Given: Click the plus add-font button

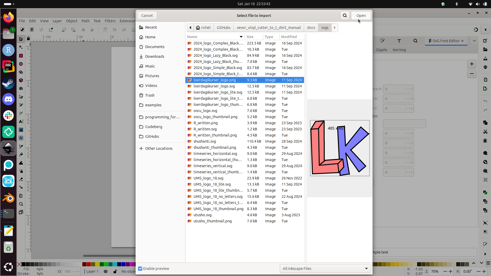Looking at the screenshot, I should click(x=472, y=64).
